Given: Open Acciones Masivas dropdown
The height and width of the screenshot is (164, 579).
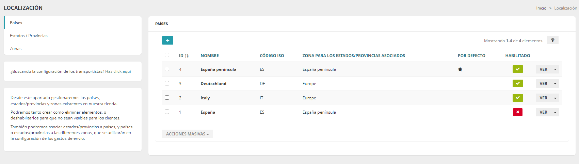Looking at the screenshot, I should [x=187, y=134].
